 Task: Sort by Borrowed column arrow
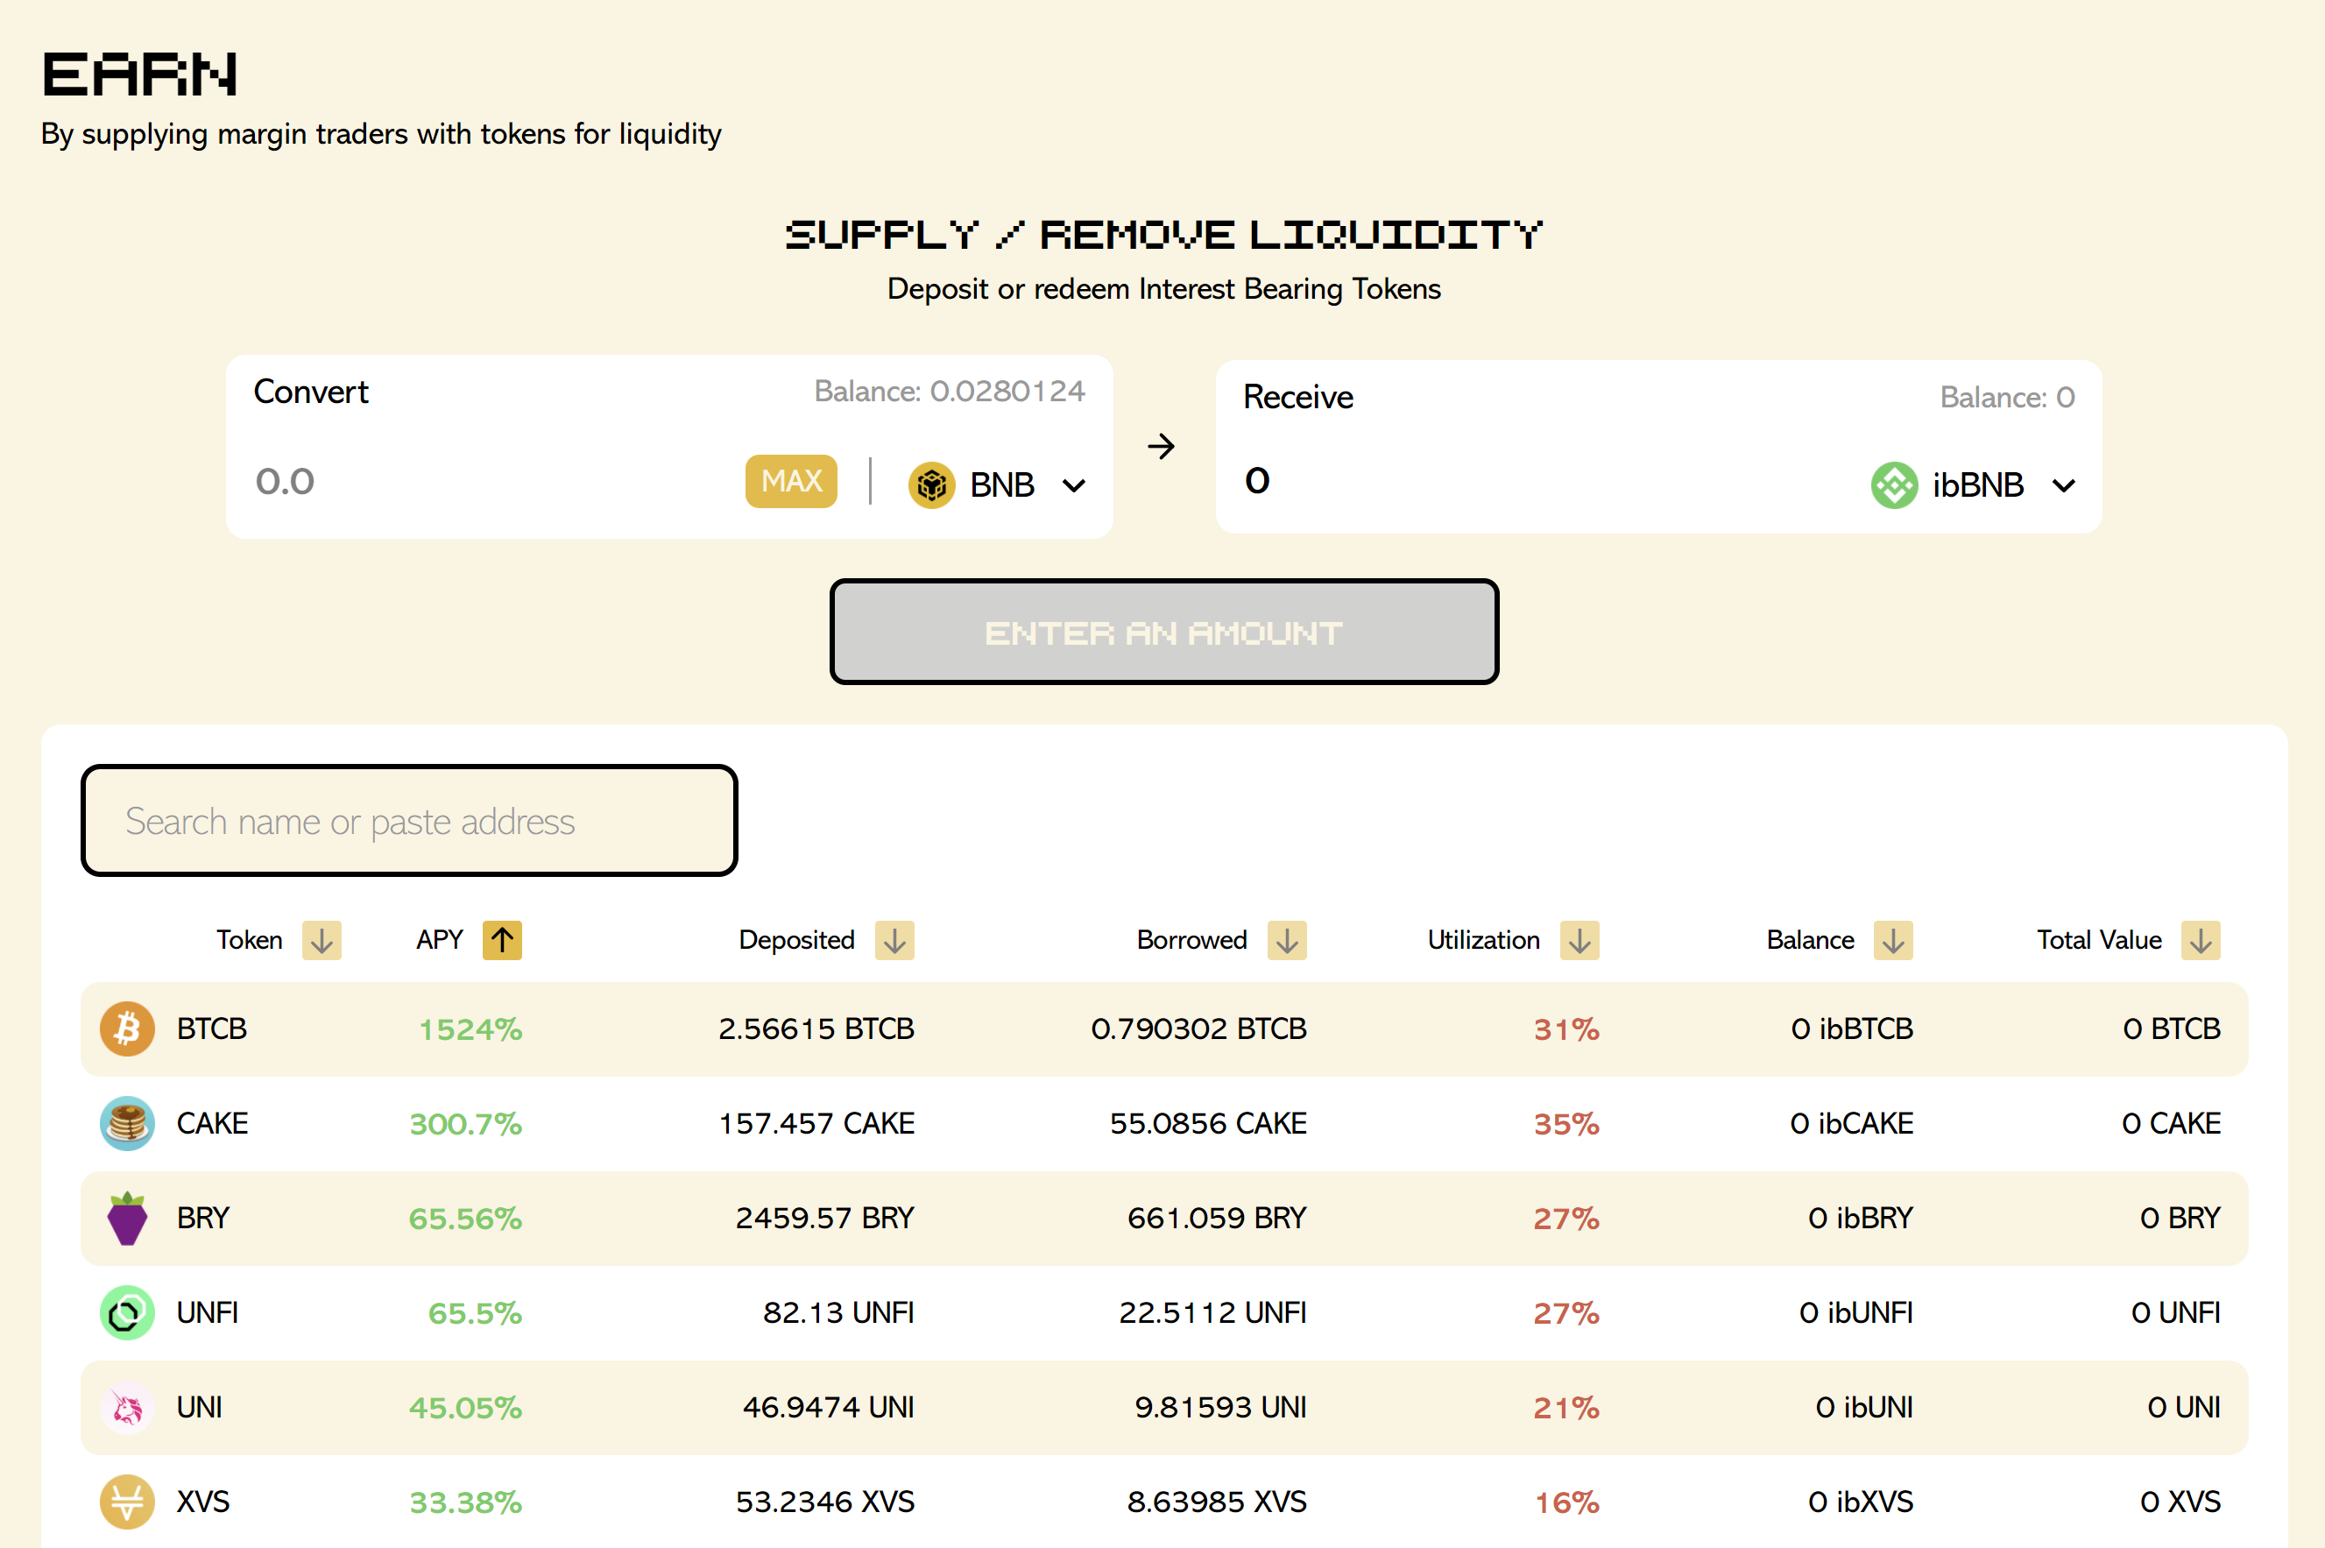click(x=1288, y=940)
